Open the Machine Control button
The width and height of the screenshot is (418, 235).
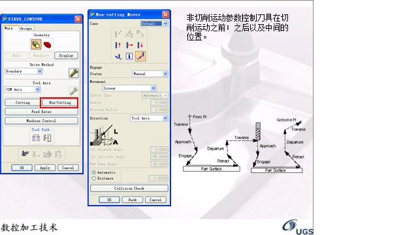point(41,121)
